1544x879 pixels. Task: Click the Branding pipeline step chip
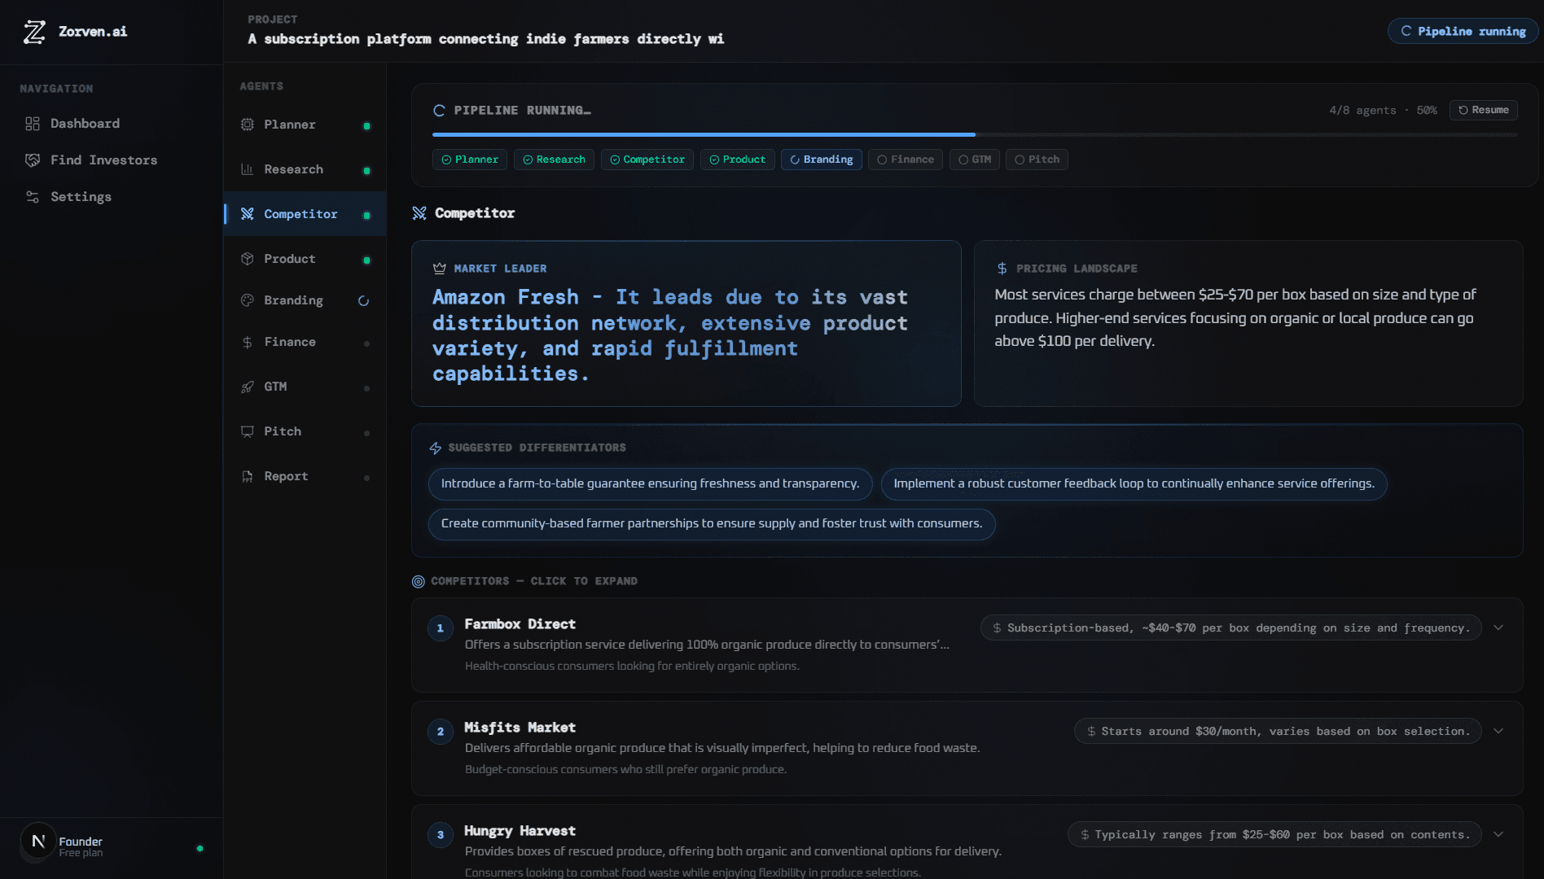pyautogui.click(x=822, y=160)
